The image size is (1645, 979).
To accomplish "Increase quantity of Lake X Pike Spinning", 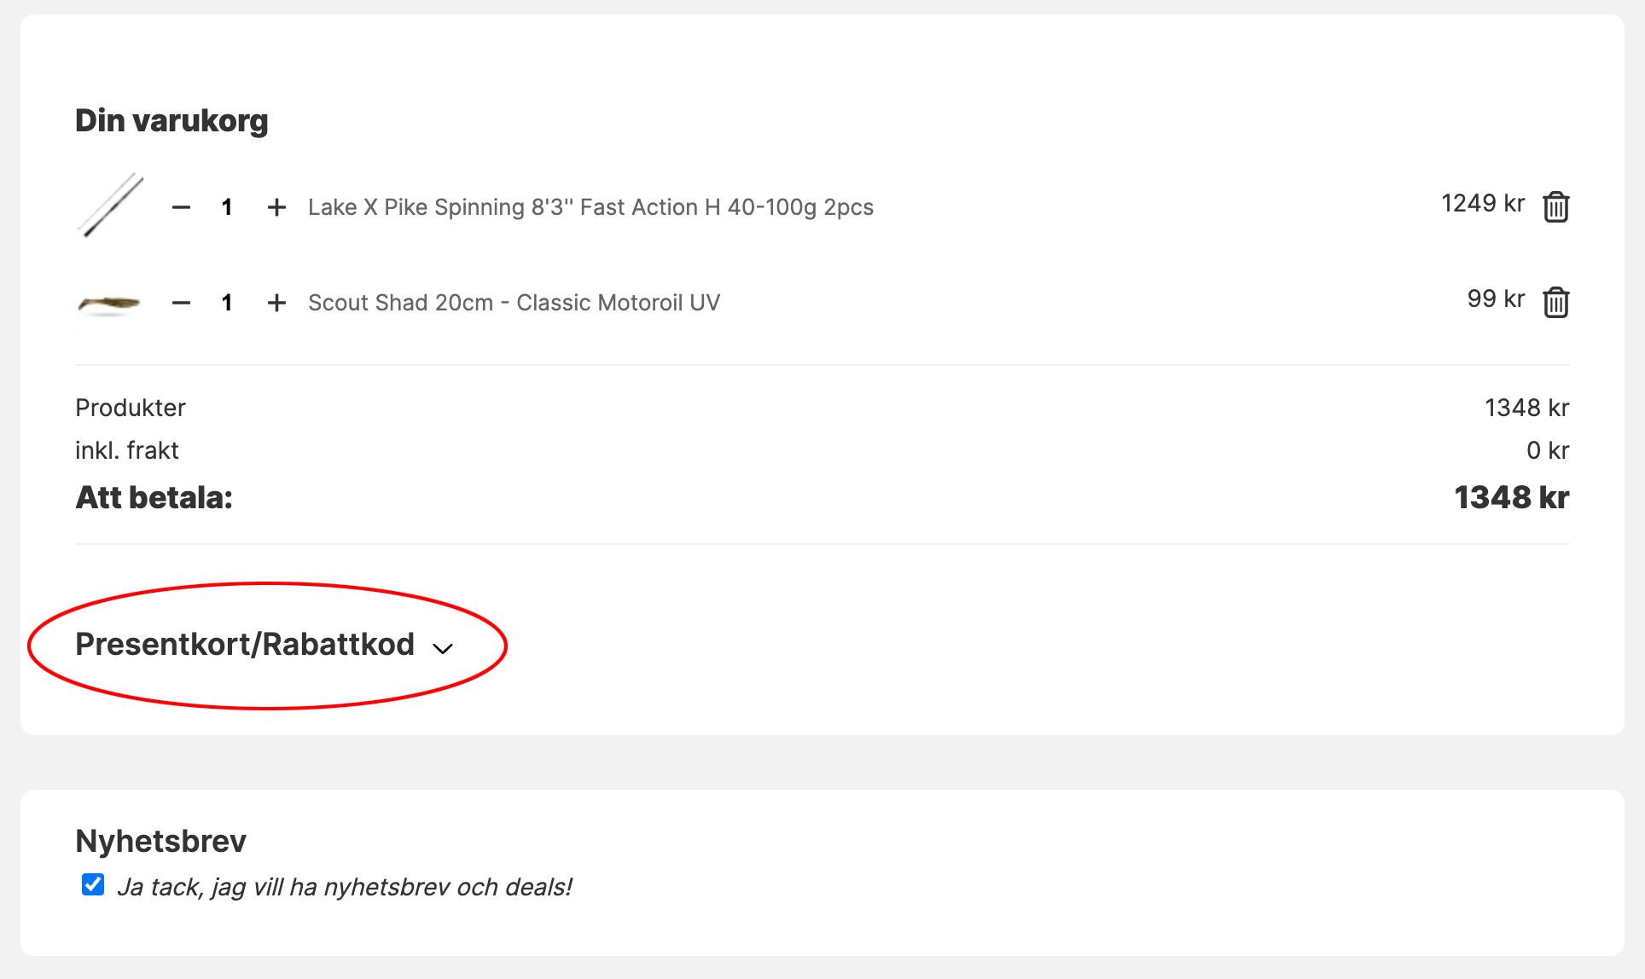I will (x=276, y=207).
